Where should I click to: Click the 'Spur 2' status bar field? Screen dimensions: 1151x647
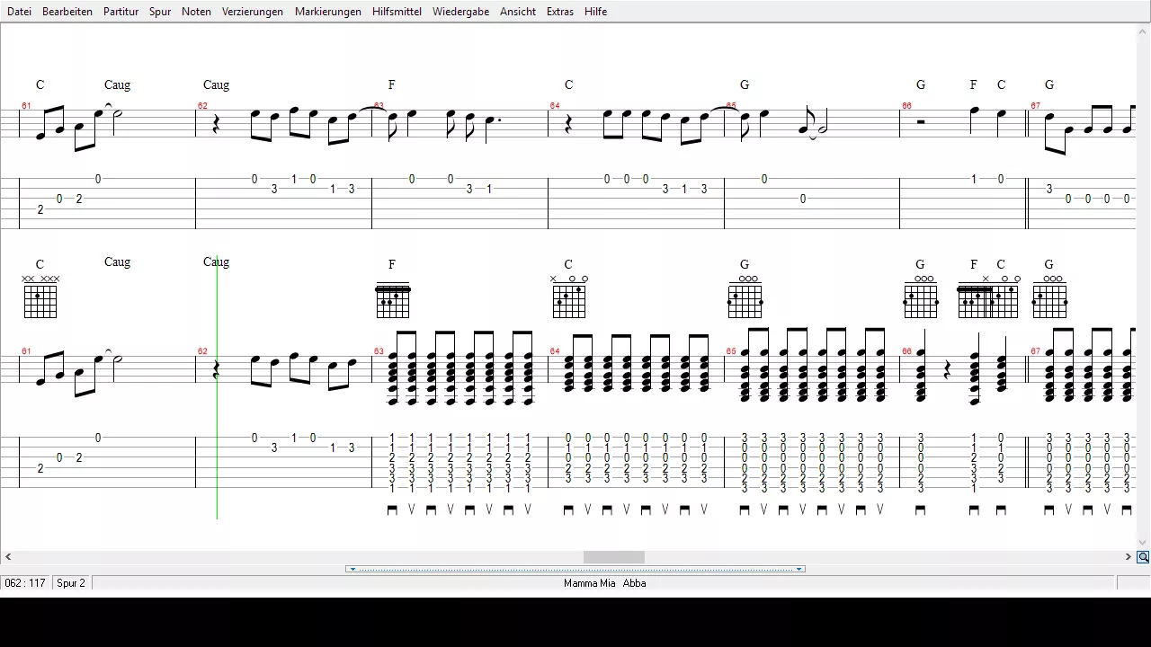[71, 583]
